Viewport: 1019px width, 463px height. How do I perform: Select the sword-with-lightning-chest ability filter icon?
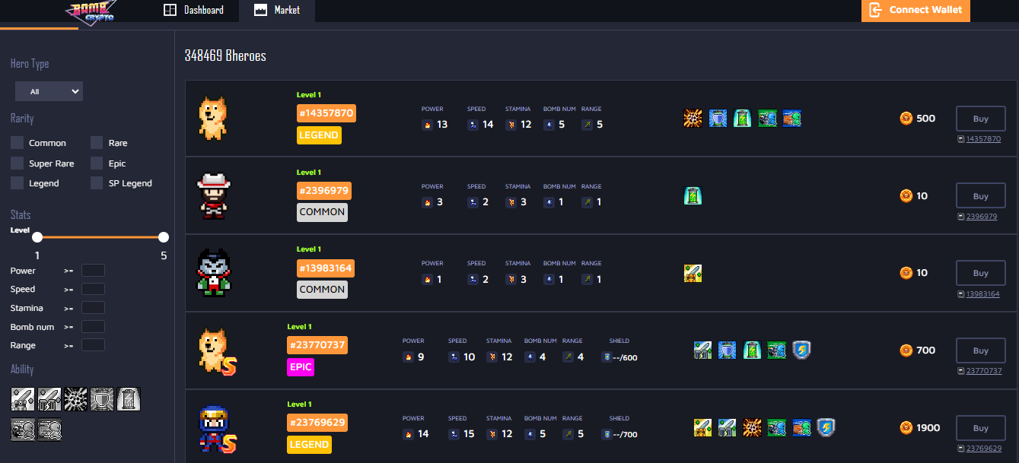tap(49, 399)
